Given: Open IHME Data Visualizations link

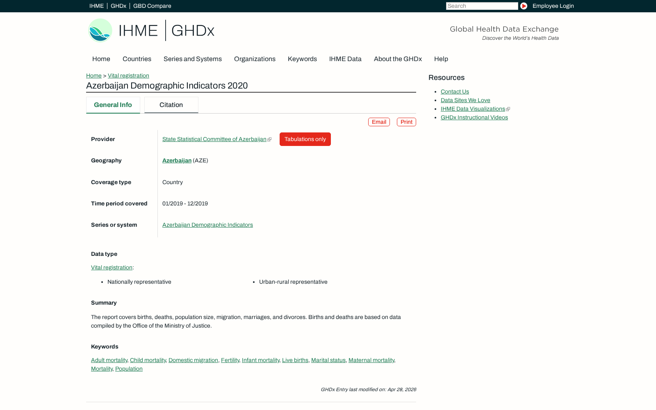Looking at the screenshot, I should [473, 109].
